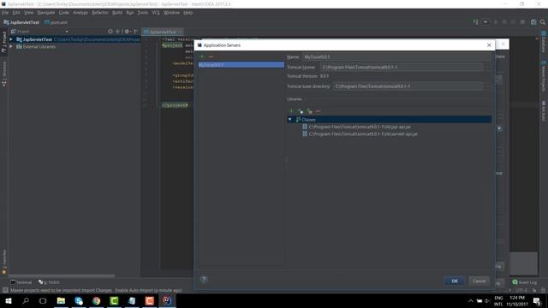
Task: Open the Favorites side tab
Action: click(x=3, y=262)
